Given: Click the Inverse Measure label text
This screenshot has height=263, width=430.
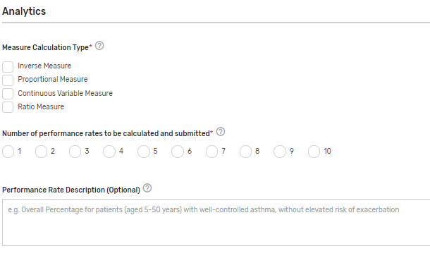Looking at the screenshot, I should [44, 66].
